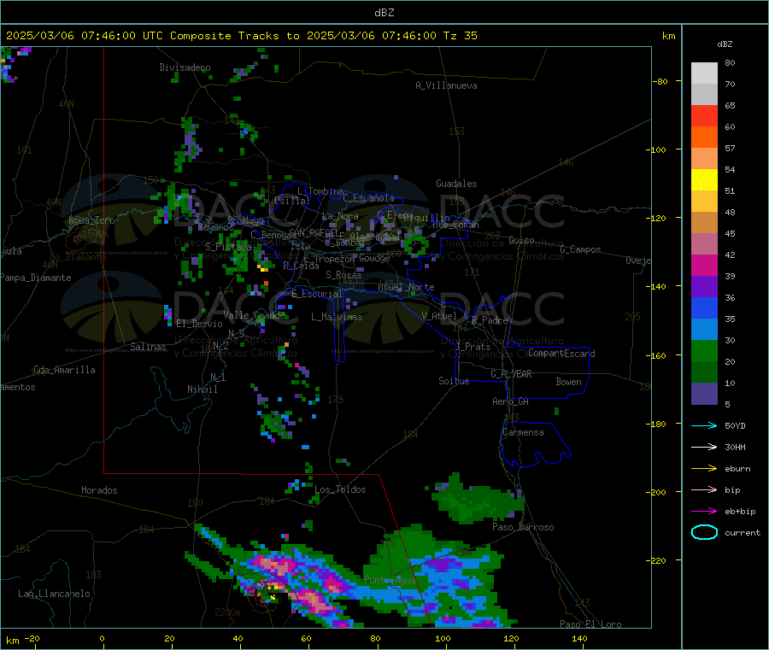Pick the 20 dBZ green legend swatch
The width and height of the screenshot is (769, 650).
coord(704,351)
